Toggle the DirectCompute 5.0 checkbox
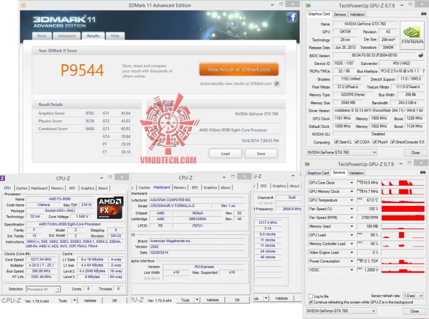 click(392, 142)
